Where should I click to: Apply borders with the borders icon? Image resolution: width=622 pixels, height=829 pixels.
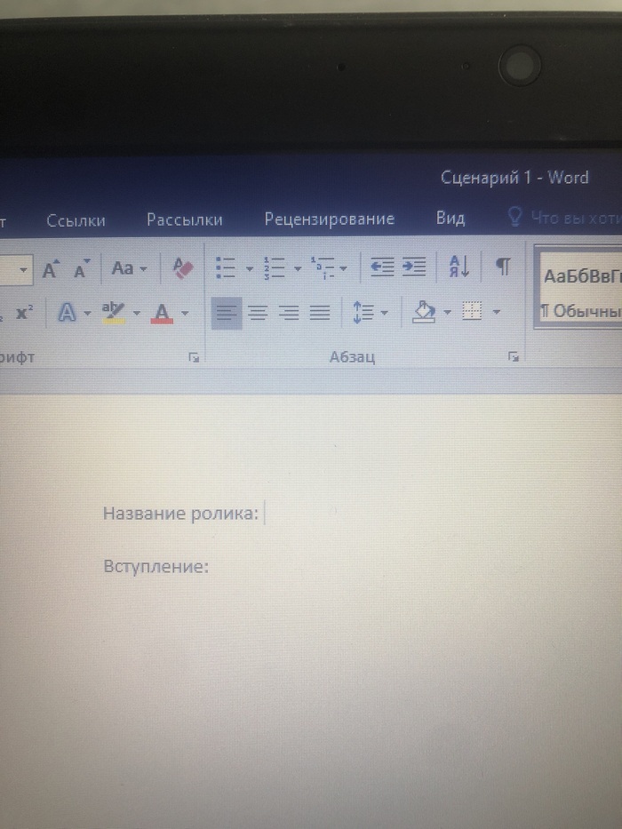(472, 311)
